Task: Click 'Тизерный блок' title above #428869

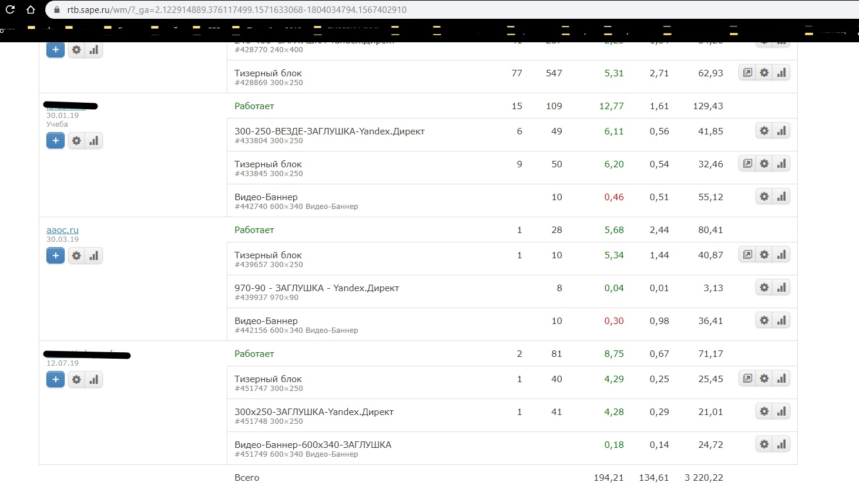Action: (x=268, y=73)
